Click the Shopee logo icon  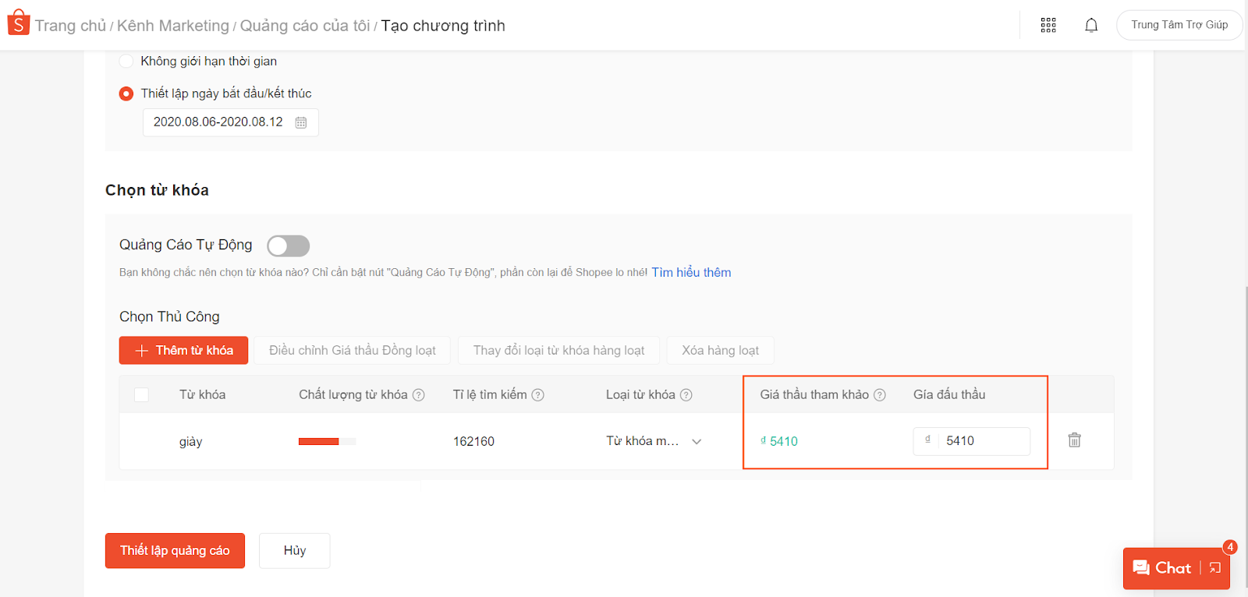(x=18, y=23)
